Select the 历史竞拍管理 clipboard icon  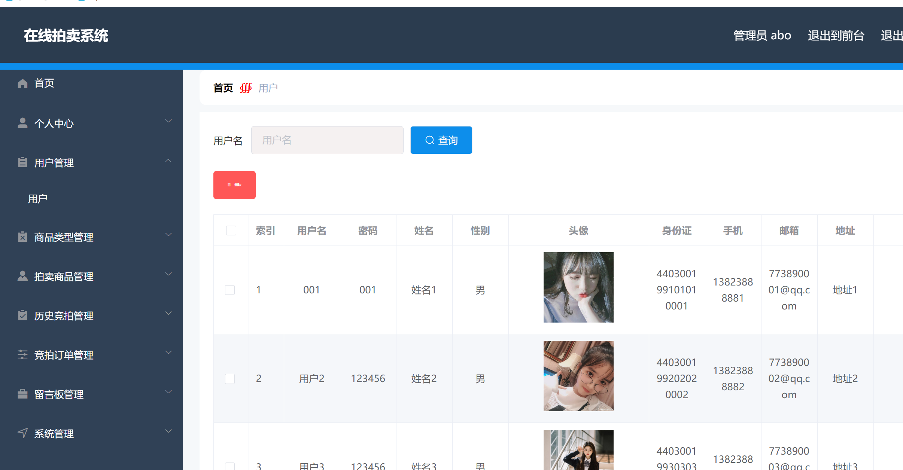click(22, 315)
